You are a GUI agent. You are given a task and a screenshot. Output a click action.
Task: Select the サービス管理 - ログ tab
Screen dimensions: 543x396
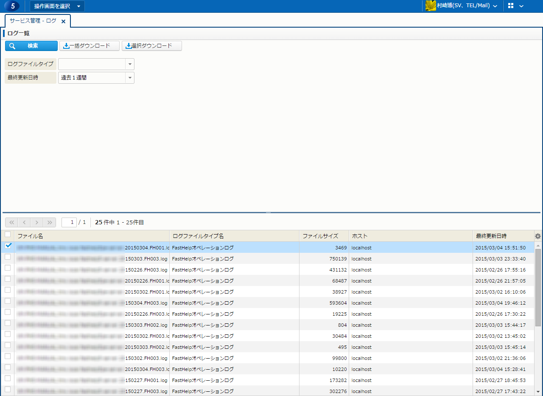point(33,21)
